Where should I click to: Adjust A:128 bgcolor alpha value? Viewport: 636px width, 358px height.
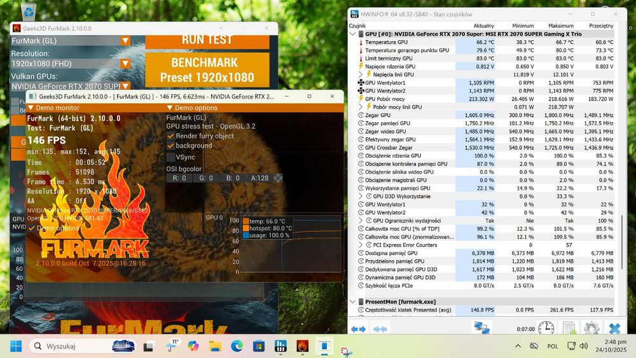click(259, 178)
